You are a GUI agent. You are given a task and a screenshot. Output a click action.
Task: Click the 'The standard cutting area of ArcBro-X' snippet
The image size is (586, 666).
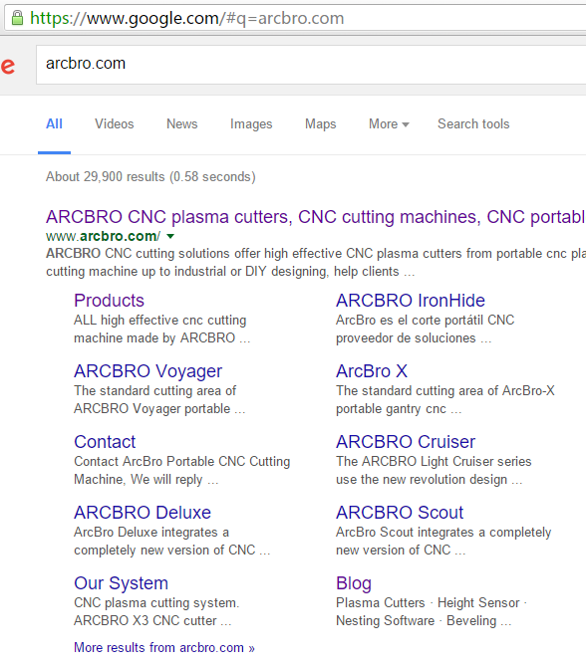(445, 391)
